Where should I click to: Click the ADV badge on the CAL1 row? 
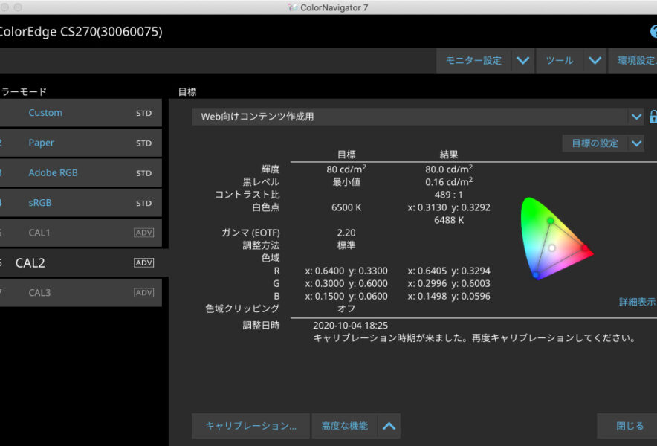[x=143, y=233]
